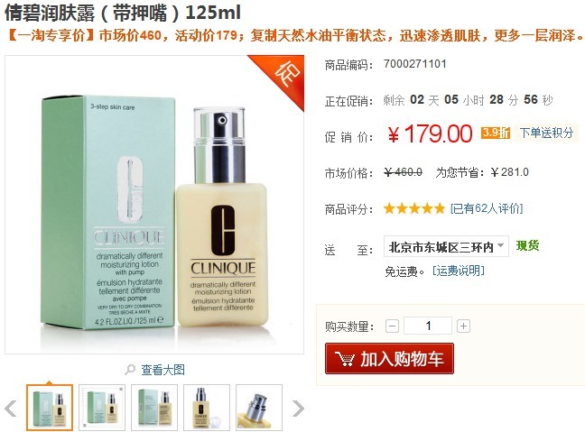Click the five-star rating icons
The height and width of the screenshot is (432, 585).
[414, 208]
